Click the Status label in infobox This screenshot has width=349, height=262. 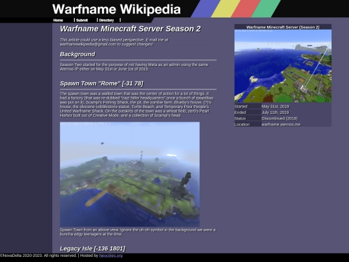click(x=240, y=118)
